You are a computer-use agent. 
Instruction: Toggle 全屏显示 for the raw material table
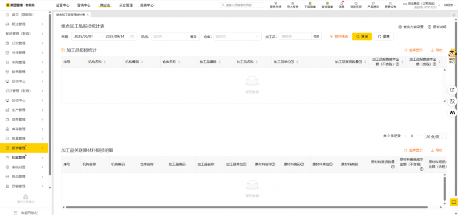click(x=413, y=150)
